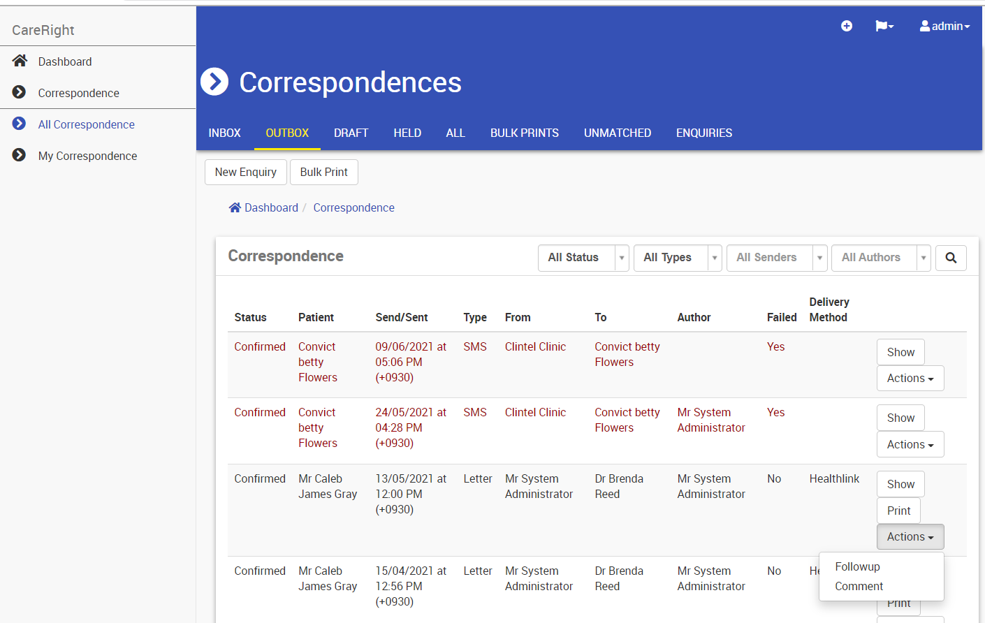Click the 15/04/2021 at 12:56 PM date cell
The height and width of the screenshot is (623, 985).
[x=411, y=586]
